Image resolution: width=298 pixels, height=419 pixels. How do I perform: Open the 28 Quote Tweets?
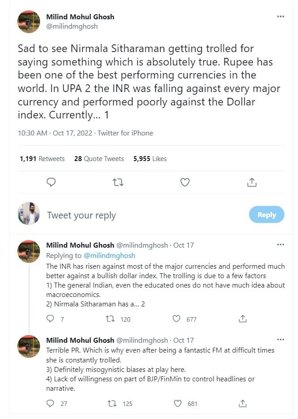[99, 159]
